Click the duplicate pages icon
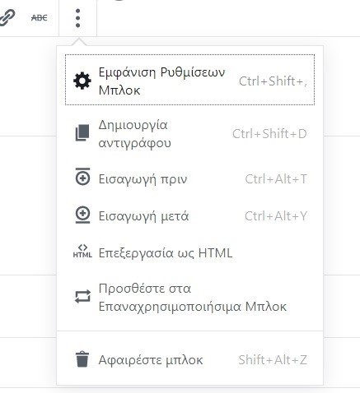This screenshot has height=393, width=360. pos(82,133)
